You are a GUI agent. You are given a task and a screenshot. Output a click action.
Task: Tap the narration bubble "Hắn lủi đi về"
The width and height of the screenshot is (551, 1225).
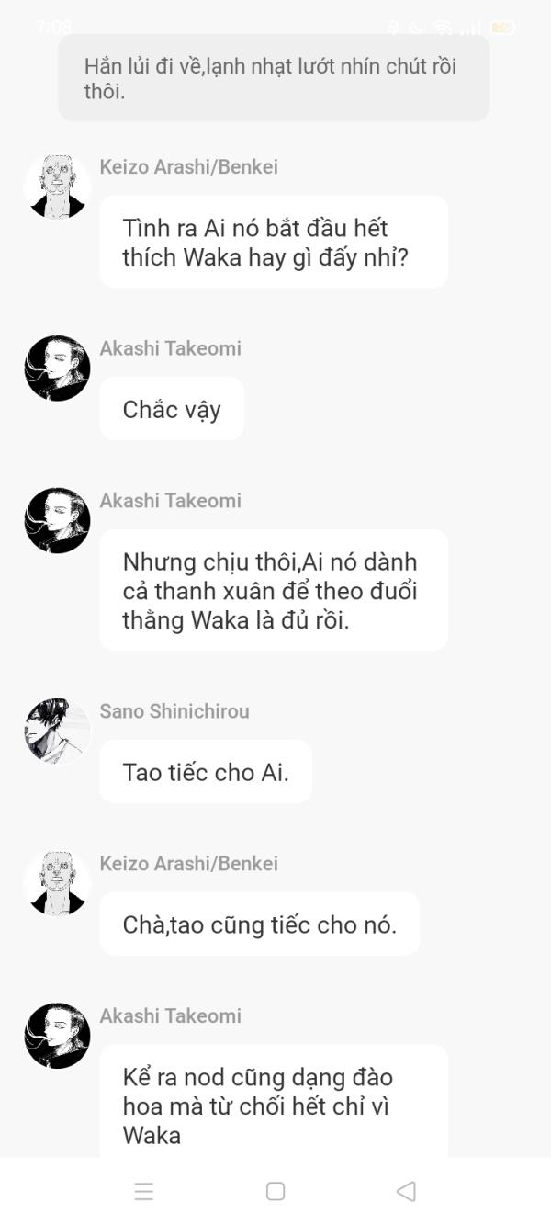274,78
